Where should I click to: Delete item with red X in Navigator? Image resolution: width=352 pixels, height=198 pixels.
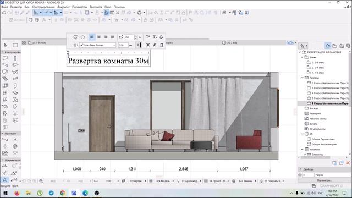click(348, 163)
